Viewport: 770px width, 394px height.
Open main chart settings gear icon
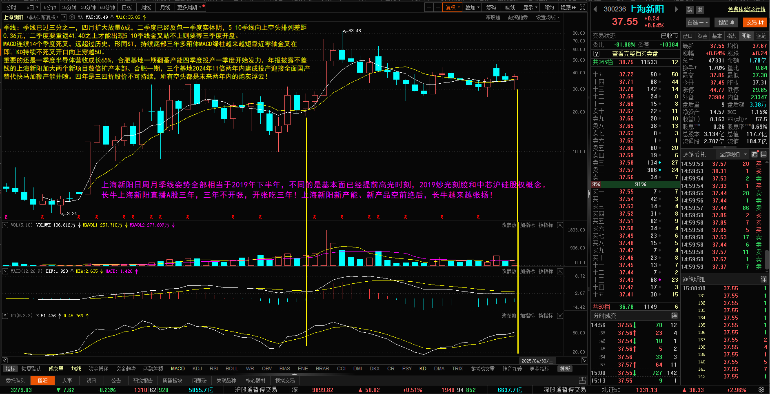click(x=72, y=17)
